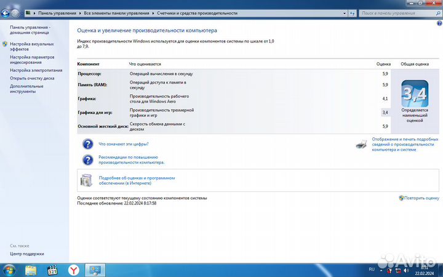Go back with the Back arrow button
443x277 pixels.
(x=6, y=13)
